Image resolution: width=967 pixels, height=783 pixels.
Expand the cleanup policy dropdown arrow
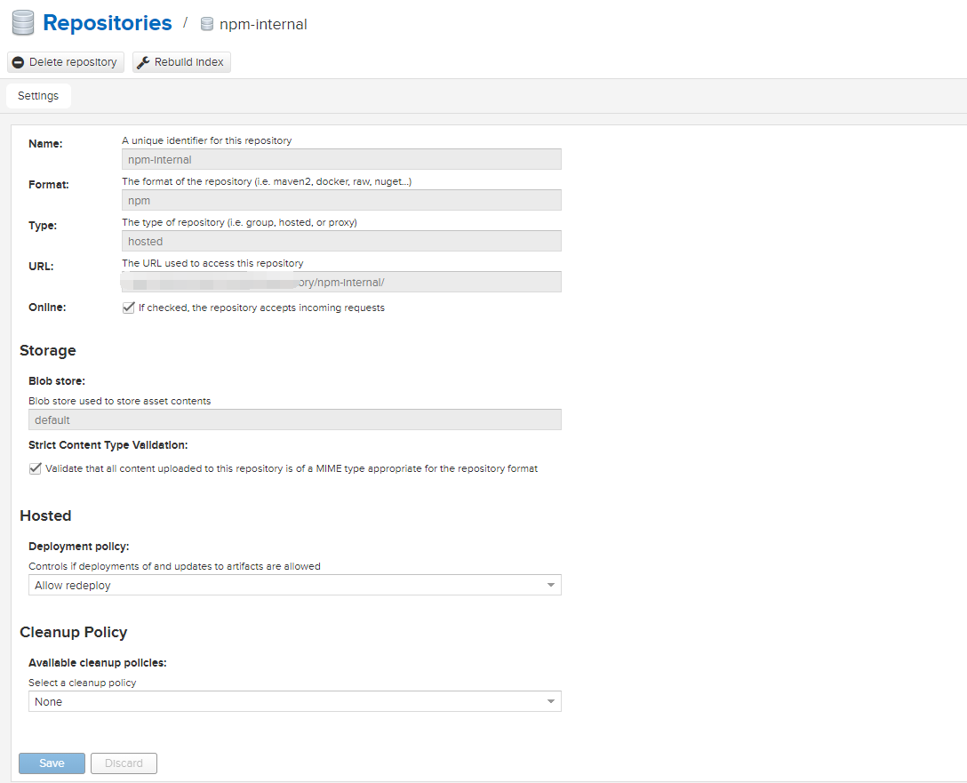click(x=551, y=702)
